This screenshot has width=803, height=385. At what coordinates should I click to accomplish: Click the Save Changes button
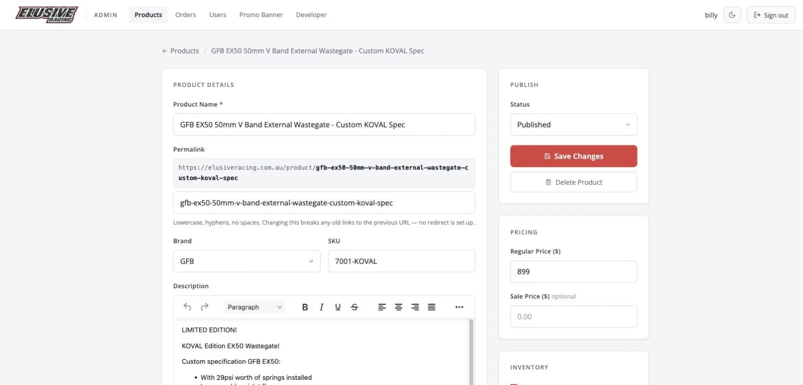point(574,156)
